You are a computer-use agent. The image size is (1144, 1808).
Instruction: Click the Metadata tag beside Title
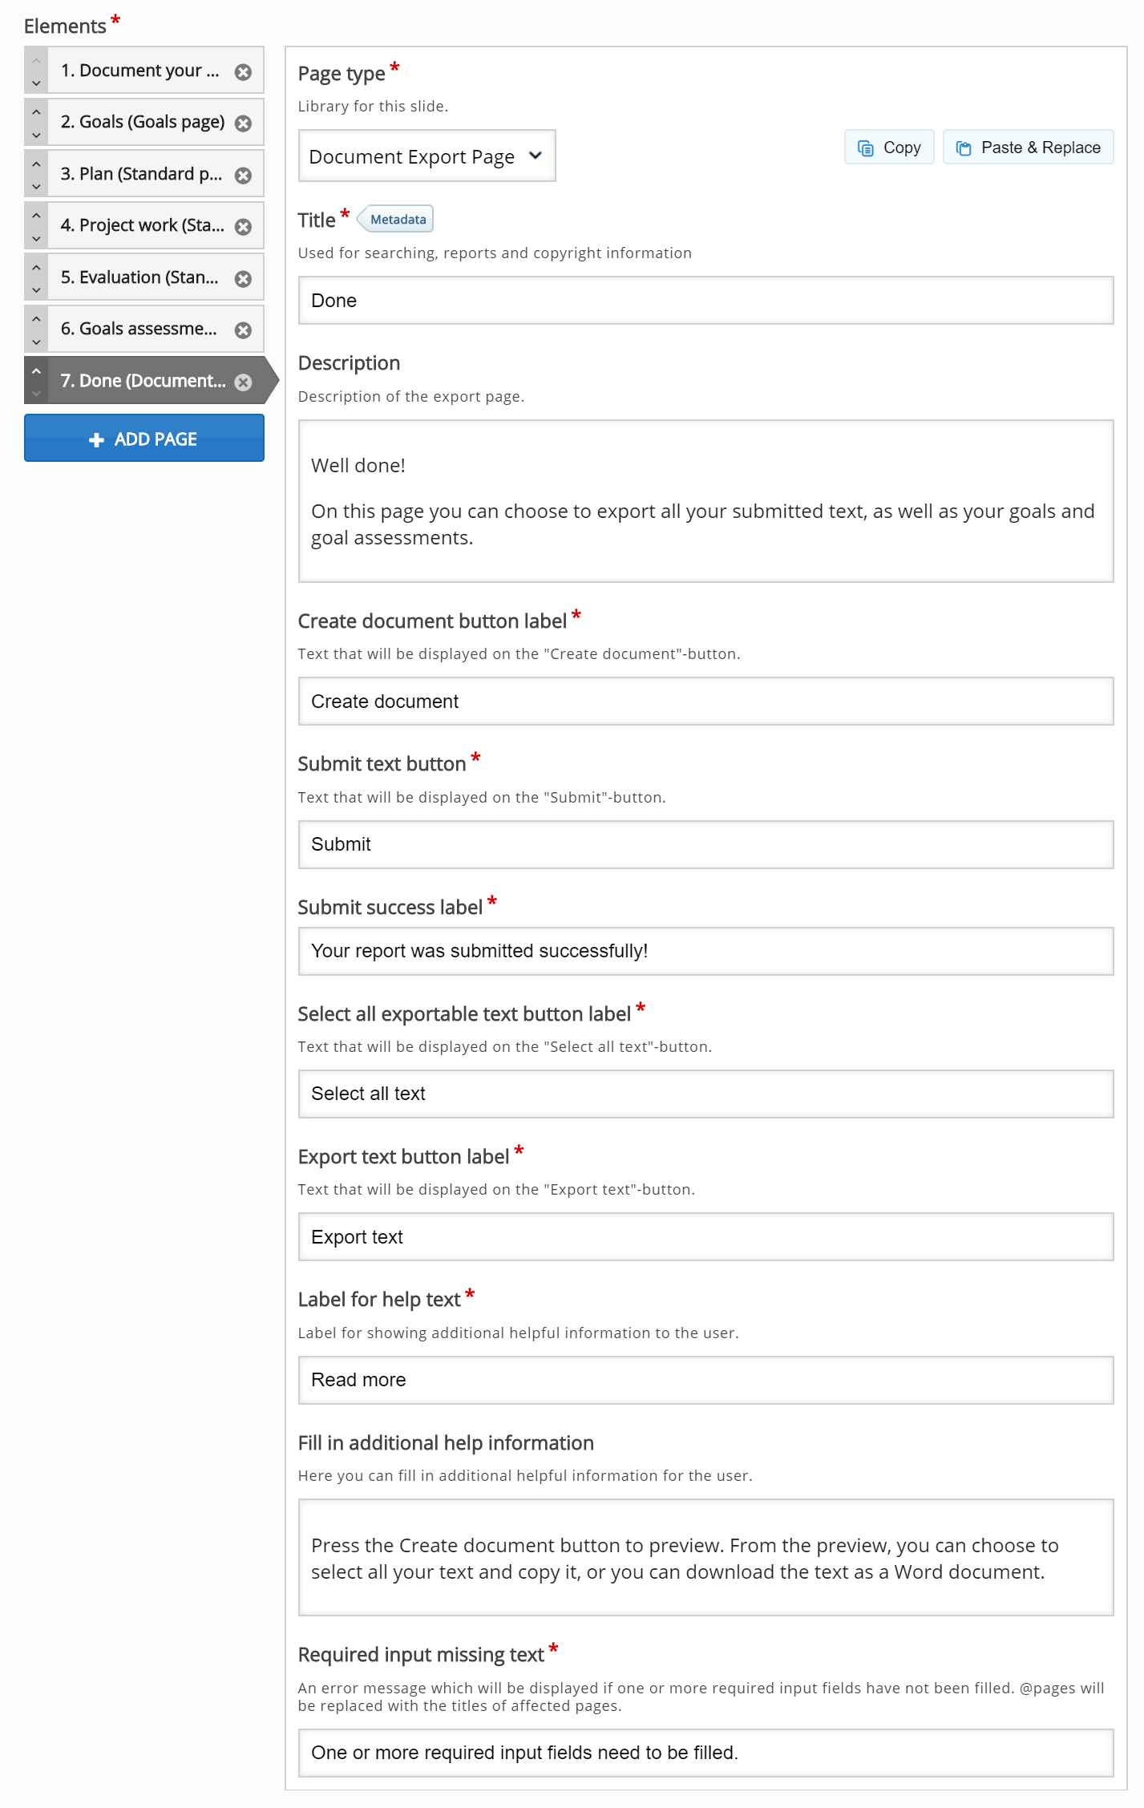(x=396, y=219)
